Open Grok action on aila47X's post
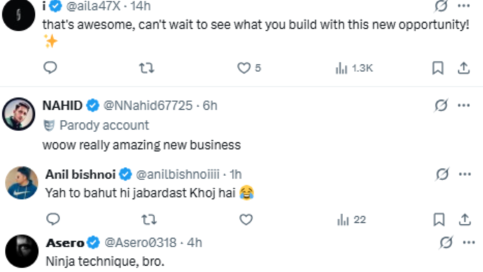The height and width of the screenshot is (272, 483). (x=441, y=6)
